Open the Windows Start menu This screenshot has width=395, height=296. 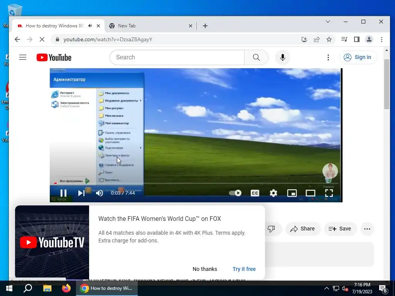[9, 288]
